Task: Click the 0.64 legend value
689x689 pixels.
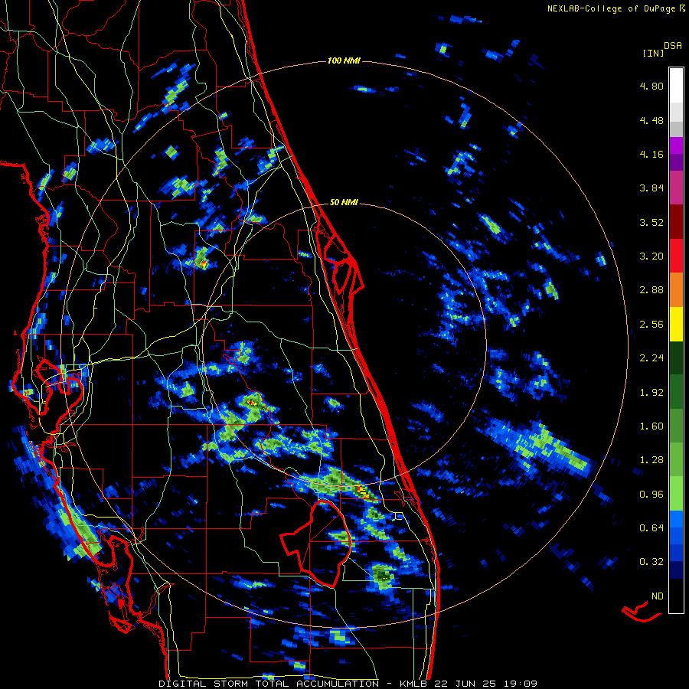Action: tap(651, 528)
